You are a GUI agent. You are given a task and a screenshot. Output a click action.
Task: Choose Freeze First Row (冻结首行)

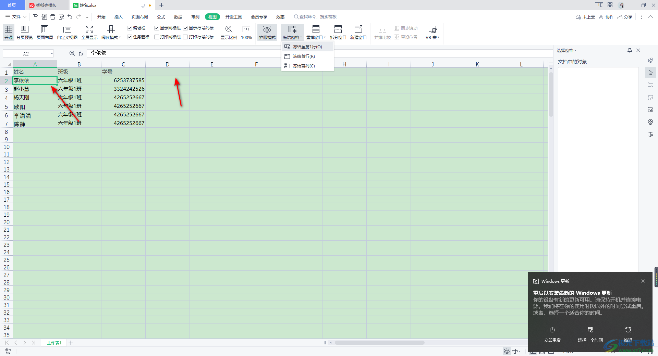pyautogui.click(x=307, y=56)
